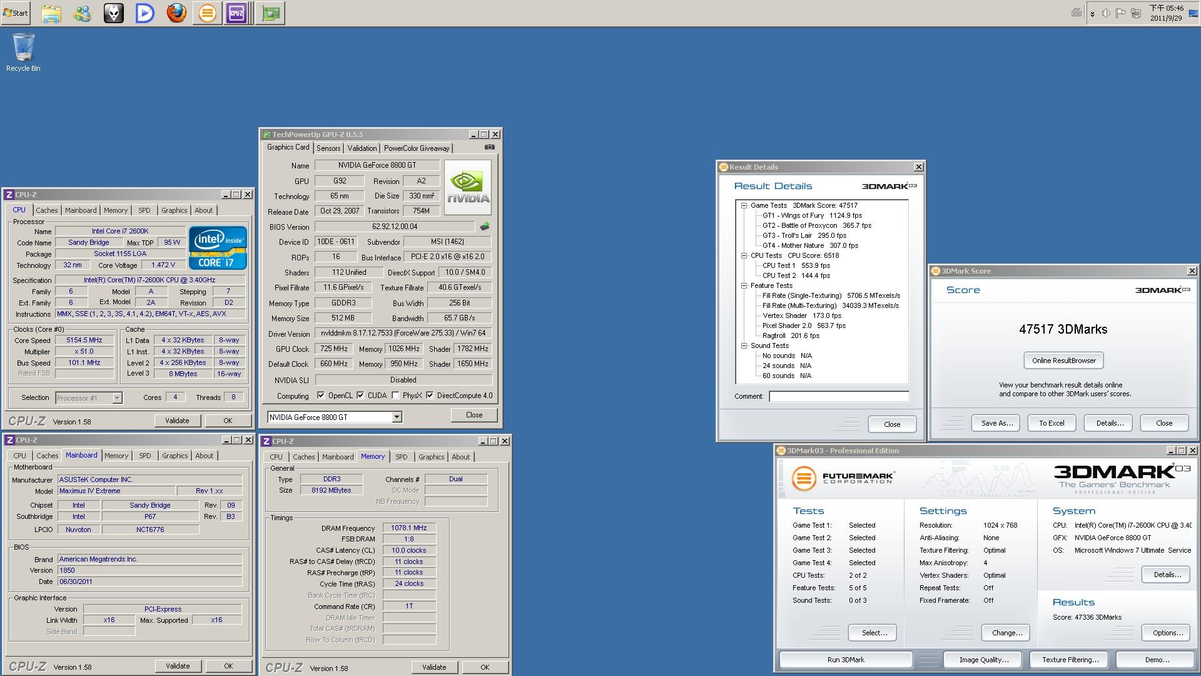The width and height of the screenshot is (1201, 676).
Task: Collapse the CPU Tests tree node
Action: [744, 255]
